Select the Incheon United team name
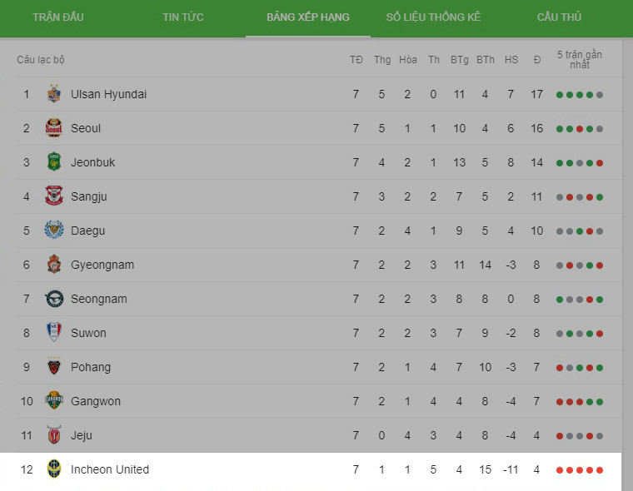 point(110,469)
